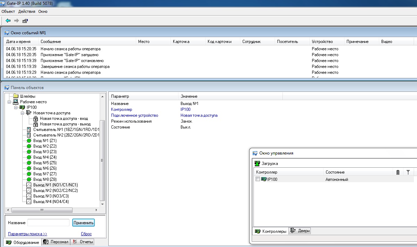Click the device column icon next to Состояние
Screen dimensions: 417x247
(x=398, y=172)
